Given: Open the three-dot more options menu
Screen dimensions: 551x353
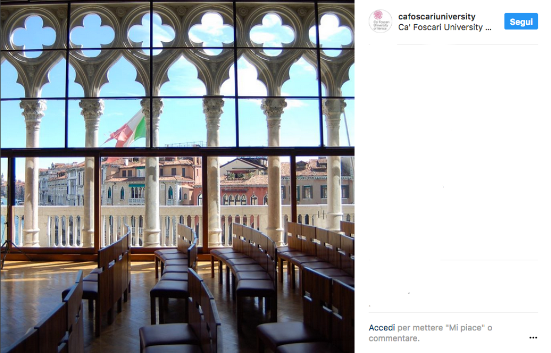Looking at the screenshot, I should pyautogui.click(x=533, y=338).
